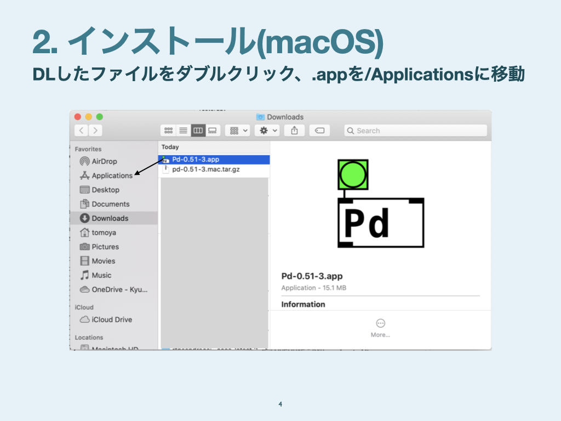Click the More… button in preview

pos(380,327)
